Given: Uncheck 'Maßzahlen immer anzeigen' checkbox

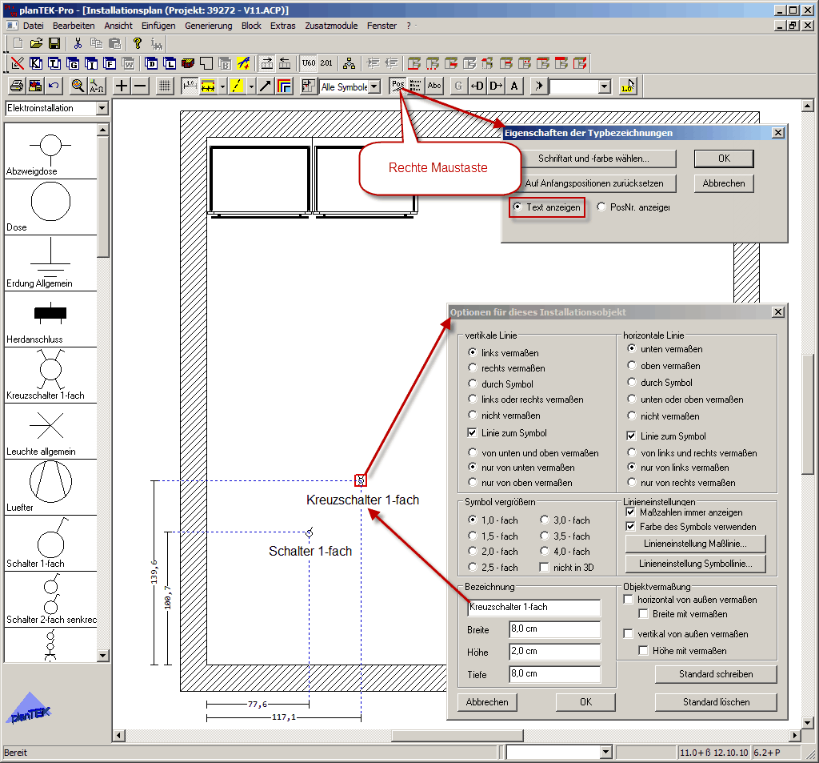Looking at the screenshot, I should point(630,512).
